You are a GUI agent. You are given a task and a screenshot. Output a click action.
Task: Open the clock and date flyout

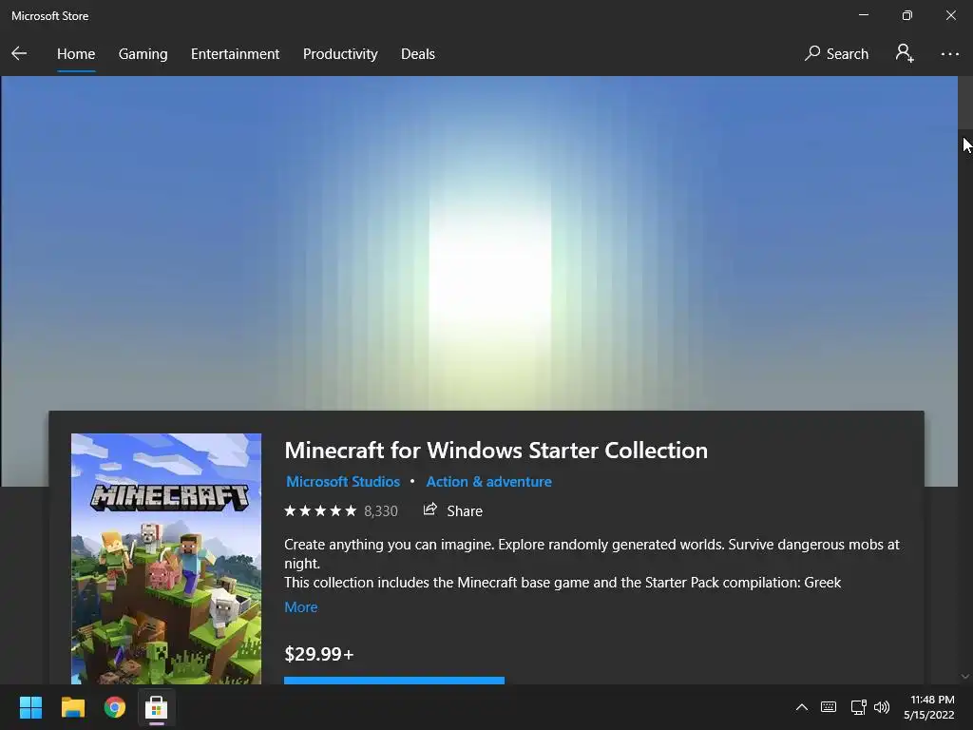[x=929, y=707]
